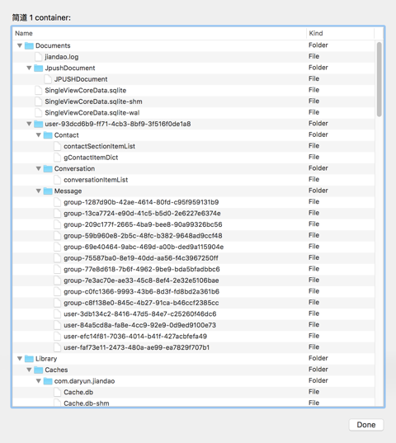396x443 pixels.
Task: Click the com.daryun.jiandao folder icon
Action: click(48, 381)
